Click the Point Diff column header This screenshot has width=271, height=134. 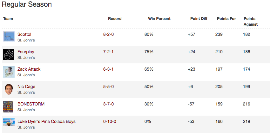click(199, 19)
